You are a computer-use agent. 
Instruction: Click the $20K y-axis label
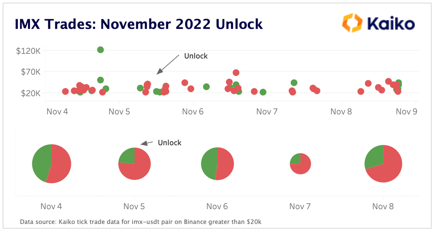(31, 93)
